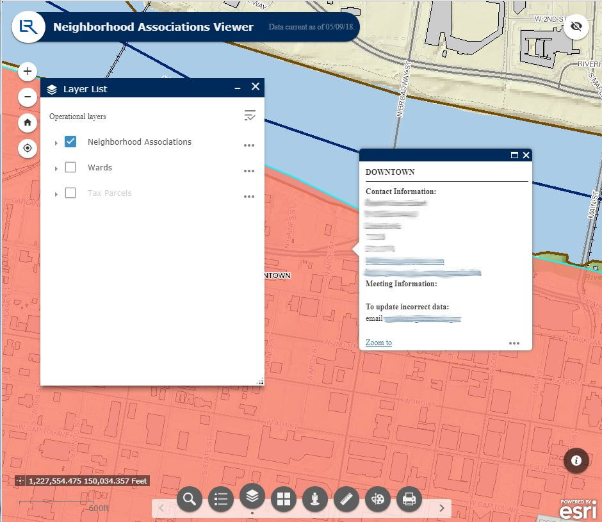Screen dimensions: 602x522
Task: Click the Layer List panel header icon
Action: [x=52, y=89]
